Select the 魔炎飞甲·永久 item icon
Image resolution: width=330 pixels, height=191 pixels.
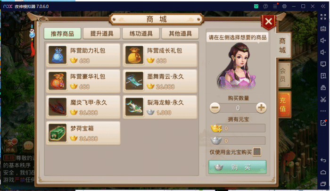coord(58,107)
